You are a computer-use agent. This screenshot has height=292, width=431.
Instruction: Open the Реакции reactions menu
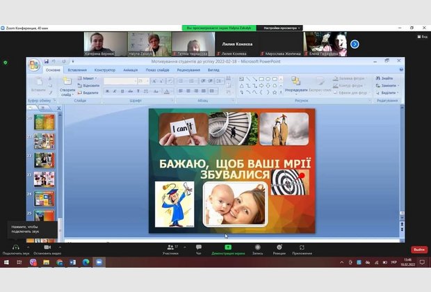279,248
